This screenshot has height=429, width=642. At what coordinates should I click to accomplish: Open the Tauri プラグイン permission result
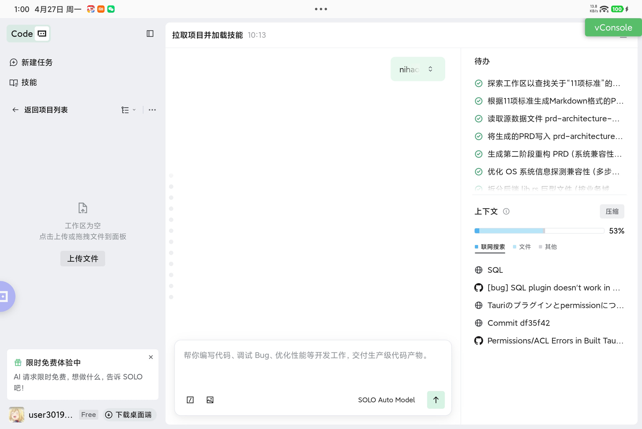tap(549, 305)
